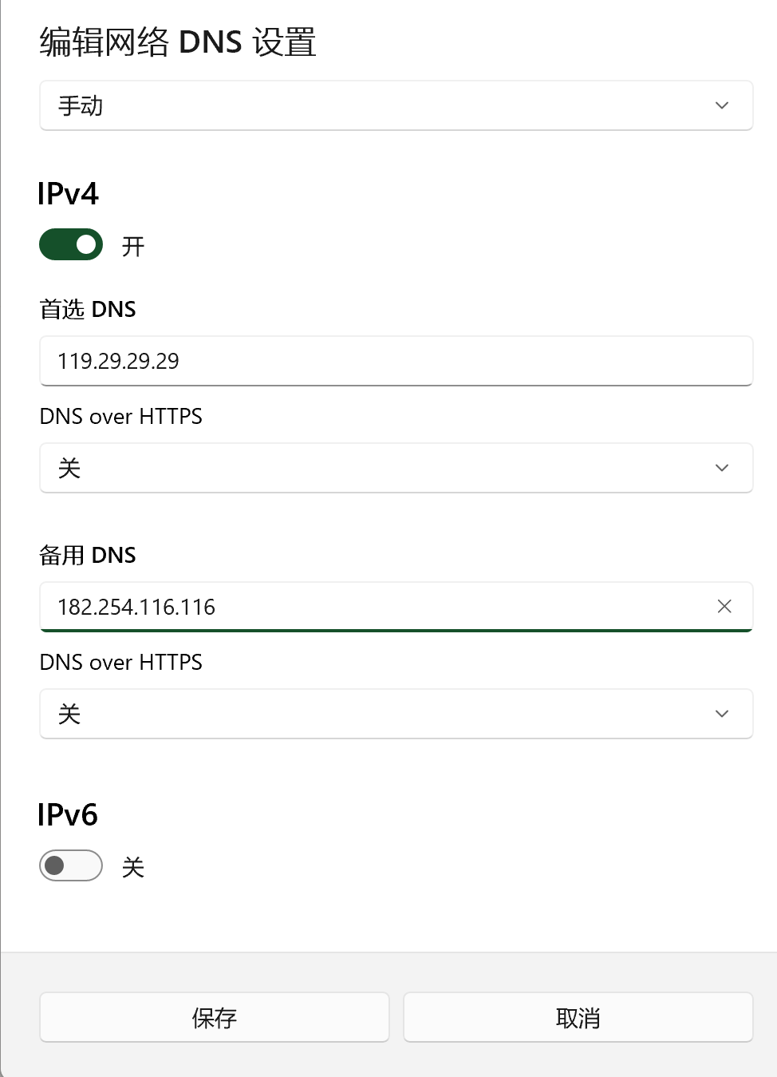Click the 首选 DNS label text
Image resolution: width=777 pixels, height=1077 pixels.
tap(88, 309)
